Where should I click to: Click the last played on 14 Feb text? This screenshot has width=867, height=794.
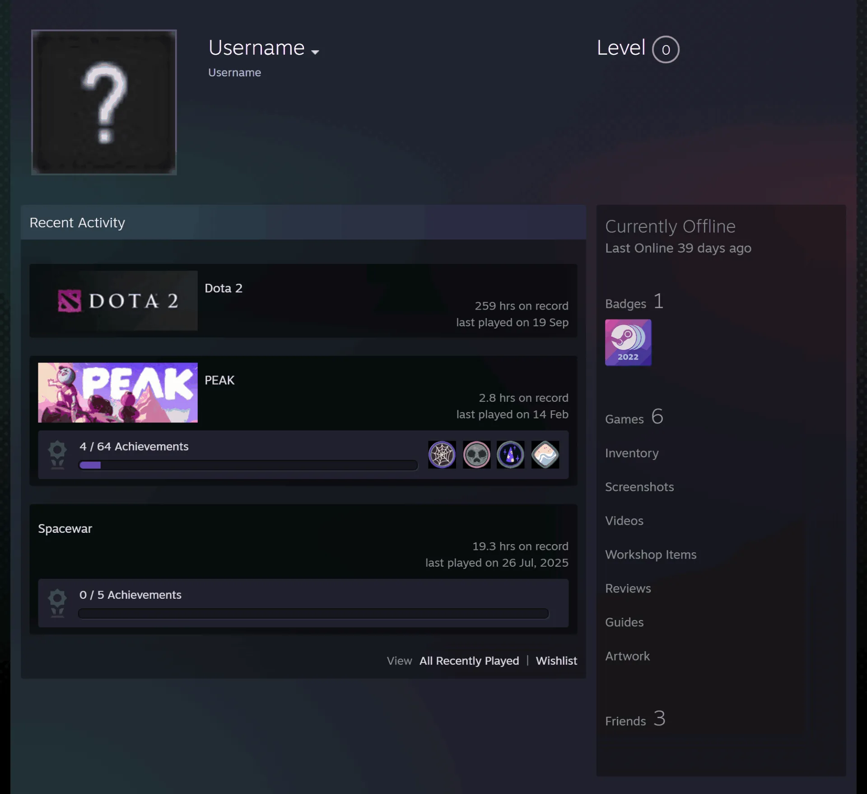(512, 414)
